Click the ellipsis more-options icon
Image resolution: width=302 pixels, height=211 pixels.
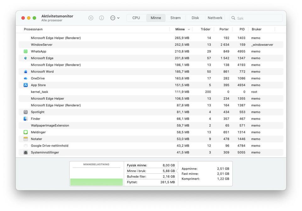pyautogui.click(x=113, y=18)
